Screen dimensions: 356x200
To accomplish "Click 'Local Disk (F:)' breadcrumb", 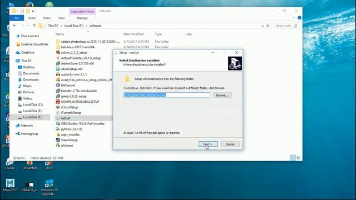I will point(74,26).
